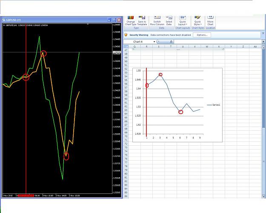Close the GBPUSD,H1 chart window

point(119,20)
